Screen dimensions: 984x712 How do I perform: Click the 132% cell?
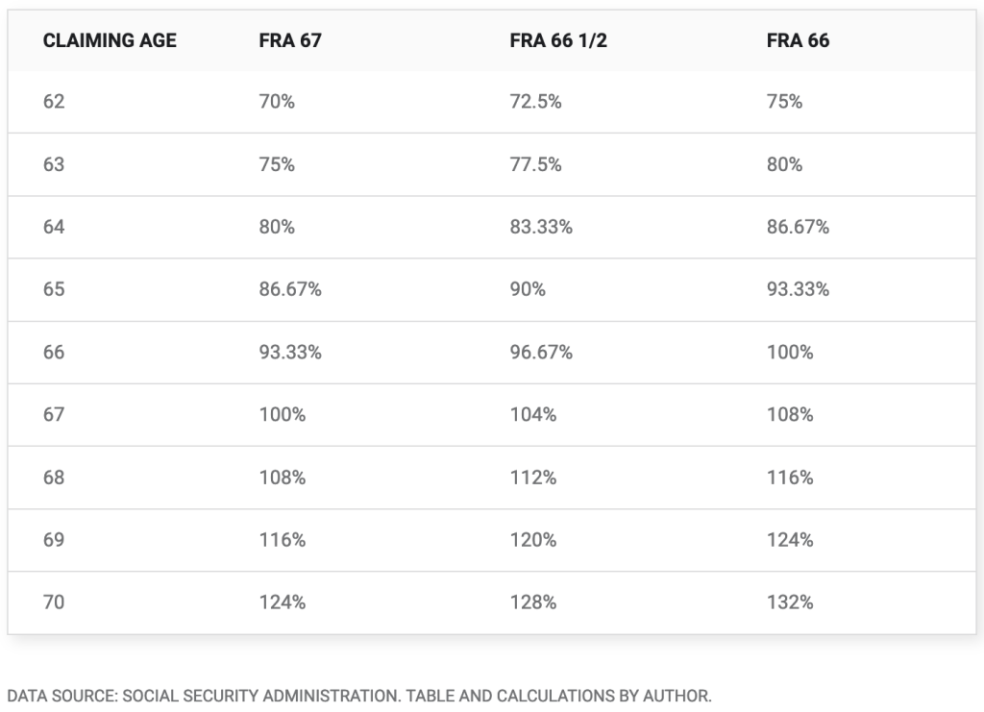tap(790, 602)
